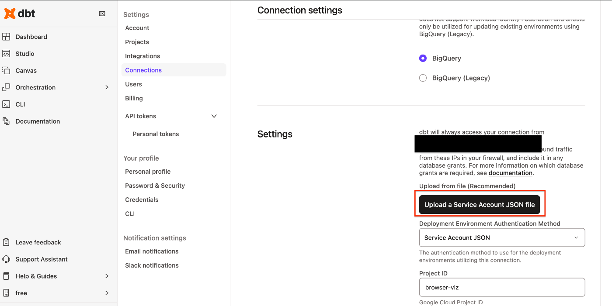Open CLI under Your profile
612x306 pixels.
(x=130, y=214)
